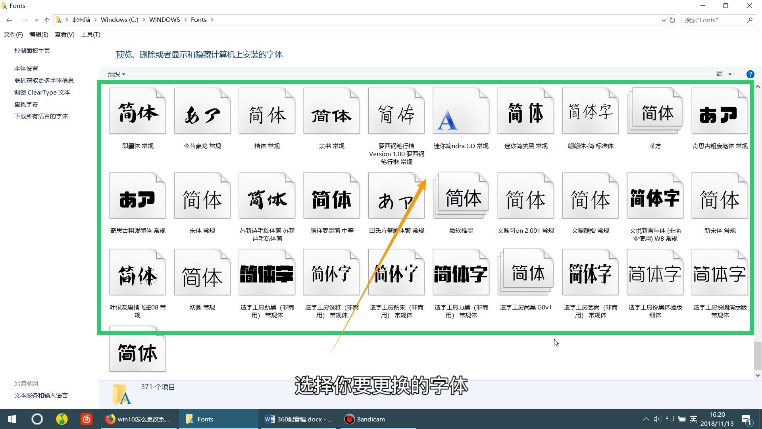The width and height of the screenshot is (762, 429).
Task: Toggle ClearType 文本 setting
Action: [x=41, y=92]
